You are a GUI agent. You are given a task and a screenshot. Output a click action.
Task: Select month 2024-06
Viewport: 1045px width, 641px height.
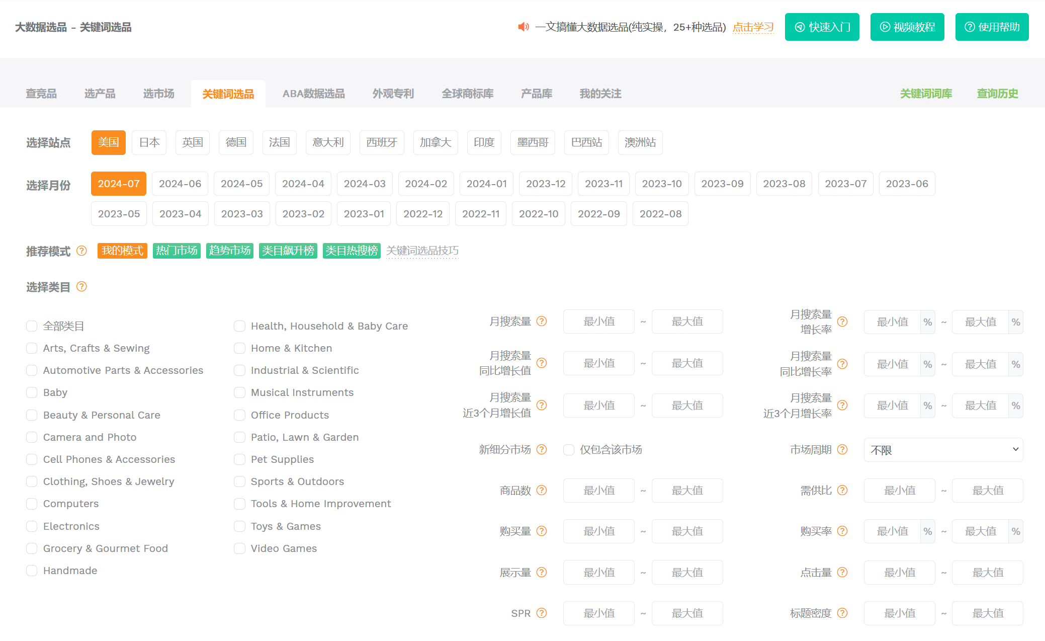180,184
